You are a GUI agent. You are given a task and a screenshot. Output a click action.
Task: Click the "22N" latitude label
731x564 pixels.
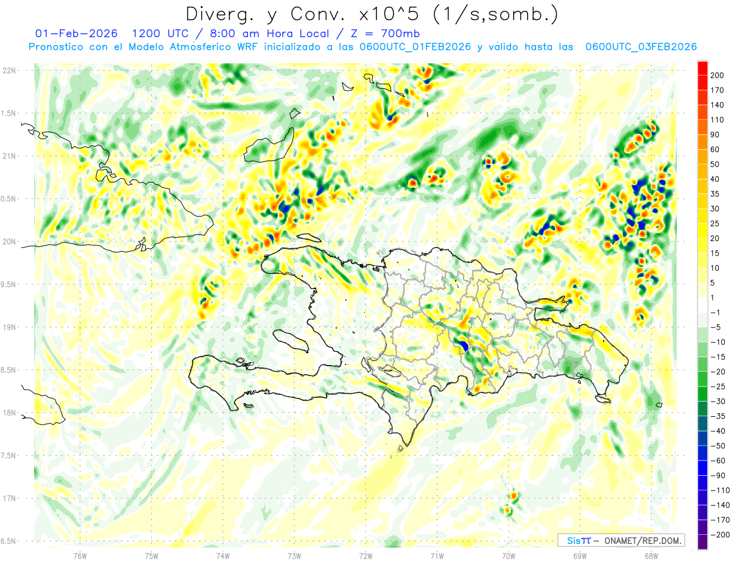tap(9, 70)
